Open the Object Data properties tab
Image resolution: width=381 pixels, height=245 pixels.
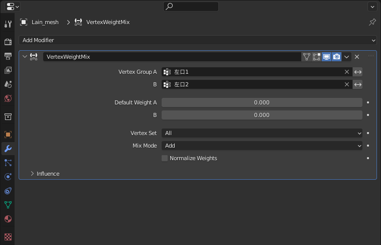pos(8,205)
